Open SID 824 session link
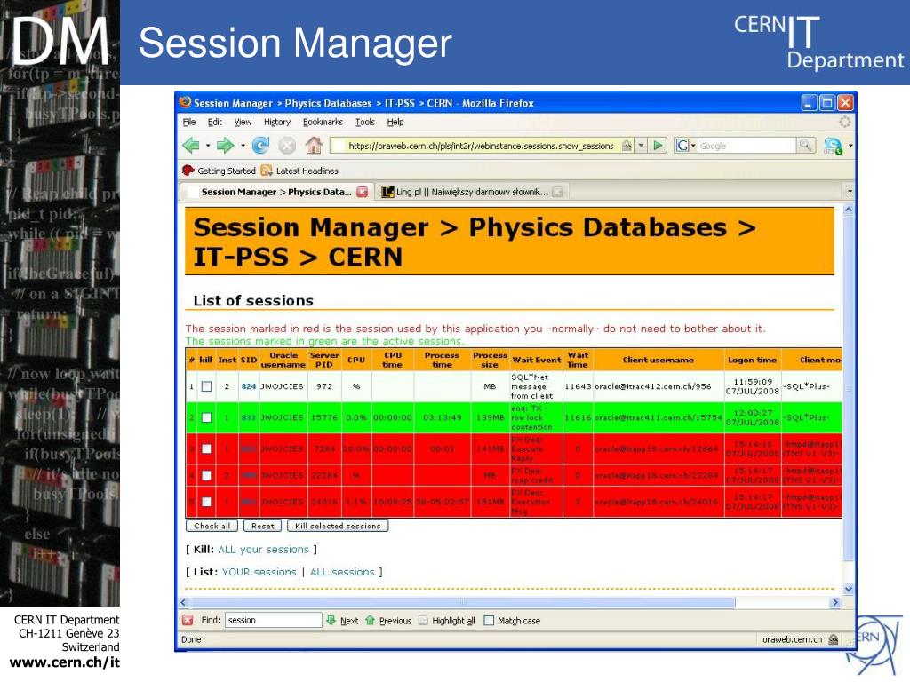This screenshot has height=682, width=910. 249,386
